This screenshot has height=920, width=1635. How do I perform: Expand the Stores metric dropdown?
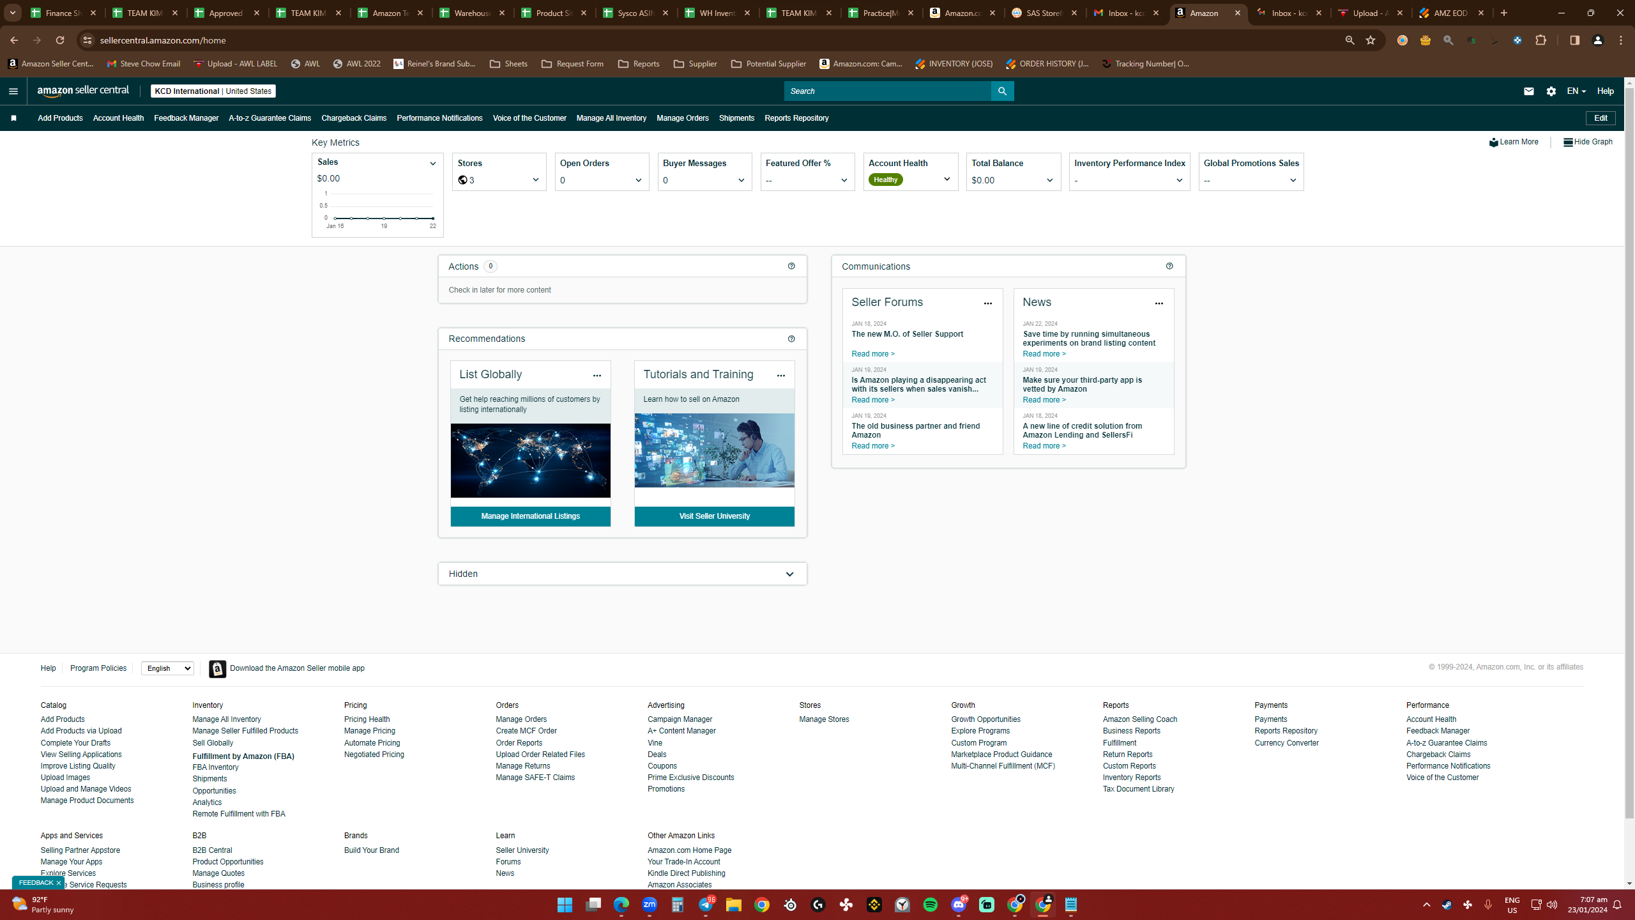[x=536, y=180]
